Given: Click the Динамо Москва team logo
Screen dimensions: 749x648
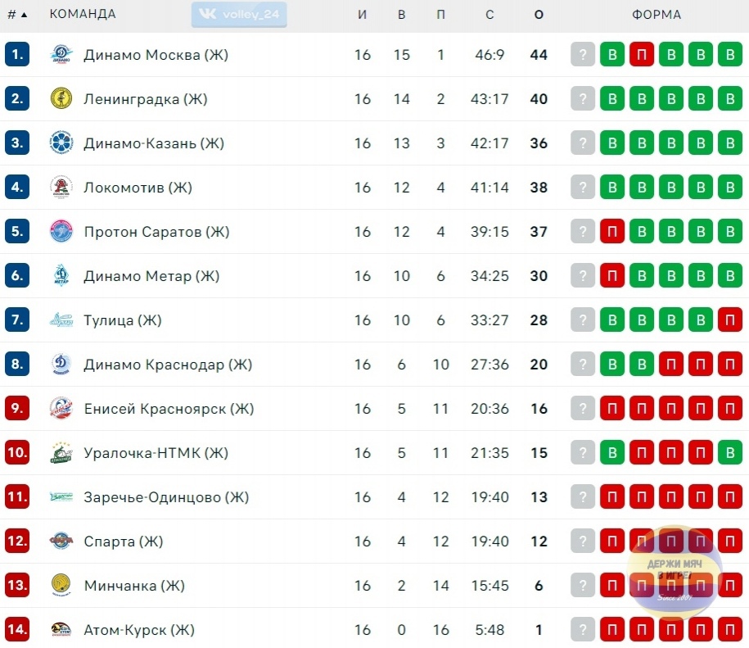Looking at the screenshot, I should tap(61, 54).
